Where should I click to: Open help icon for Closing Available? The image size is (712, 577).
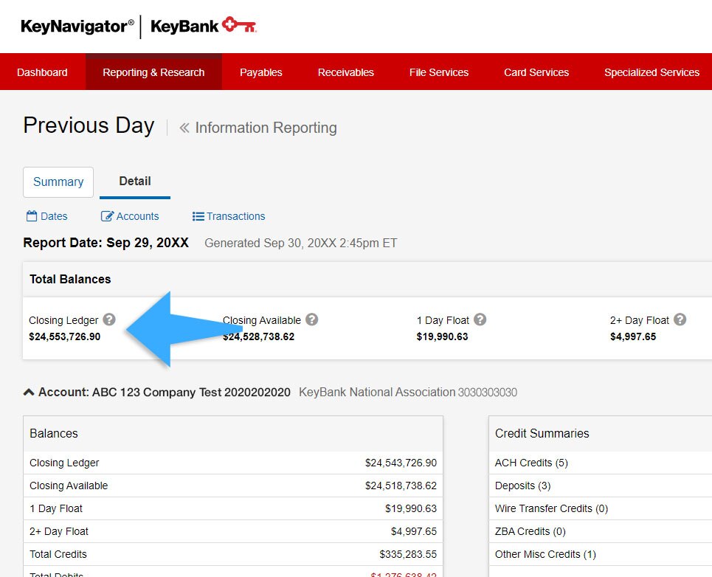(x=311, y=319)
